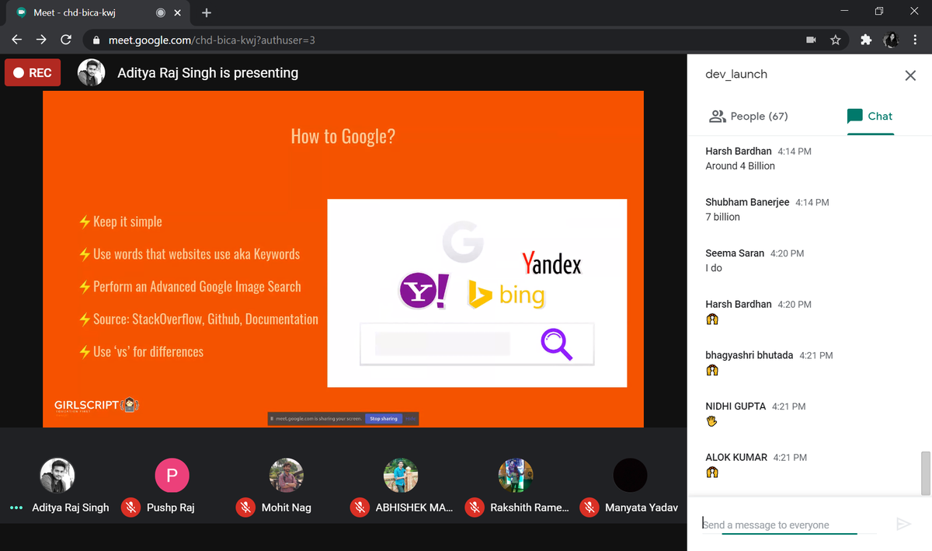Click Rakshith Rame's muted microphone icon

475,507
